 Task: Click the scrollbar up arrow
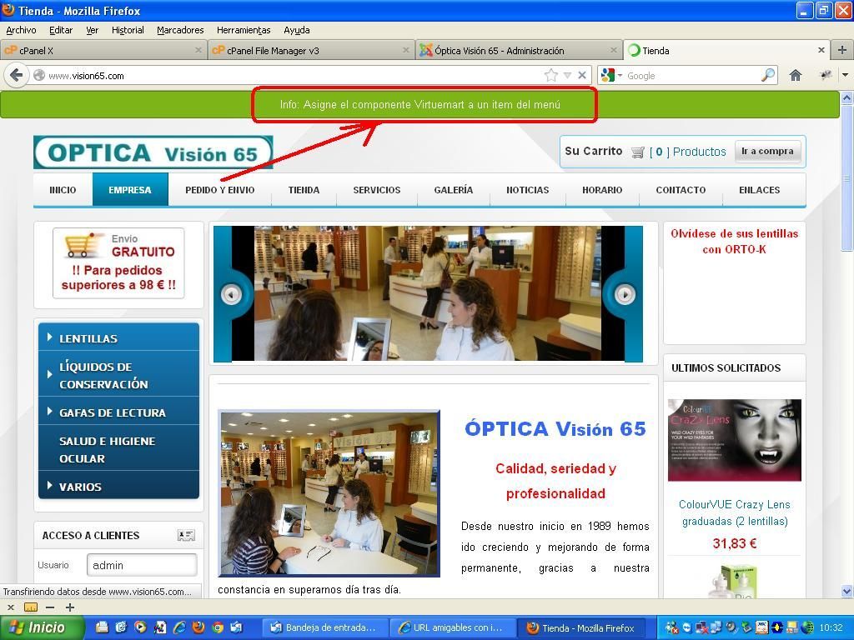click(x=847, y=98)
